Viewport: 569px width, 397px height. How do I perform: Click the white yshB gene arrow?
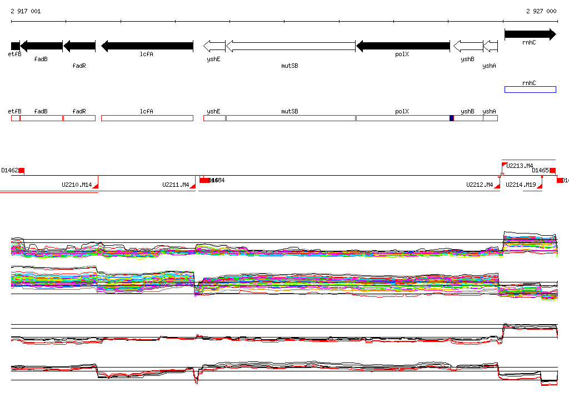(468, 46)
